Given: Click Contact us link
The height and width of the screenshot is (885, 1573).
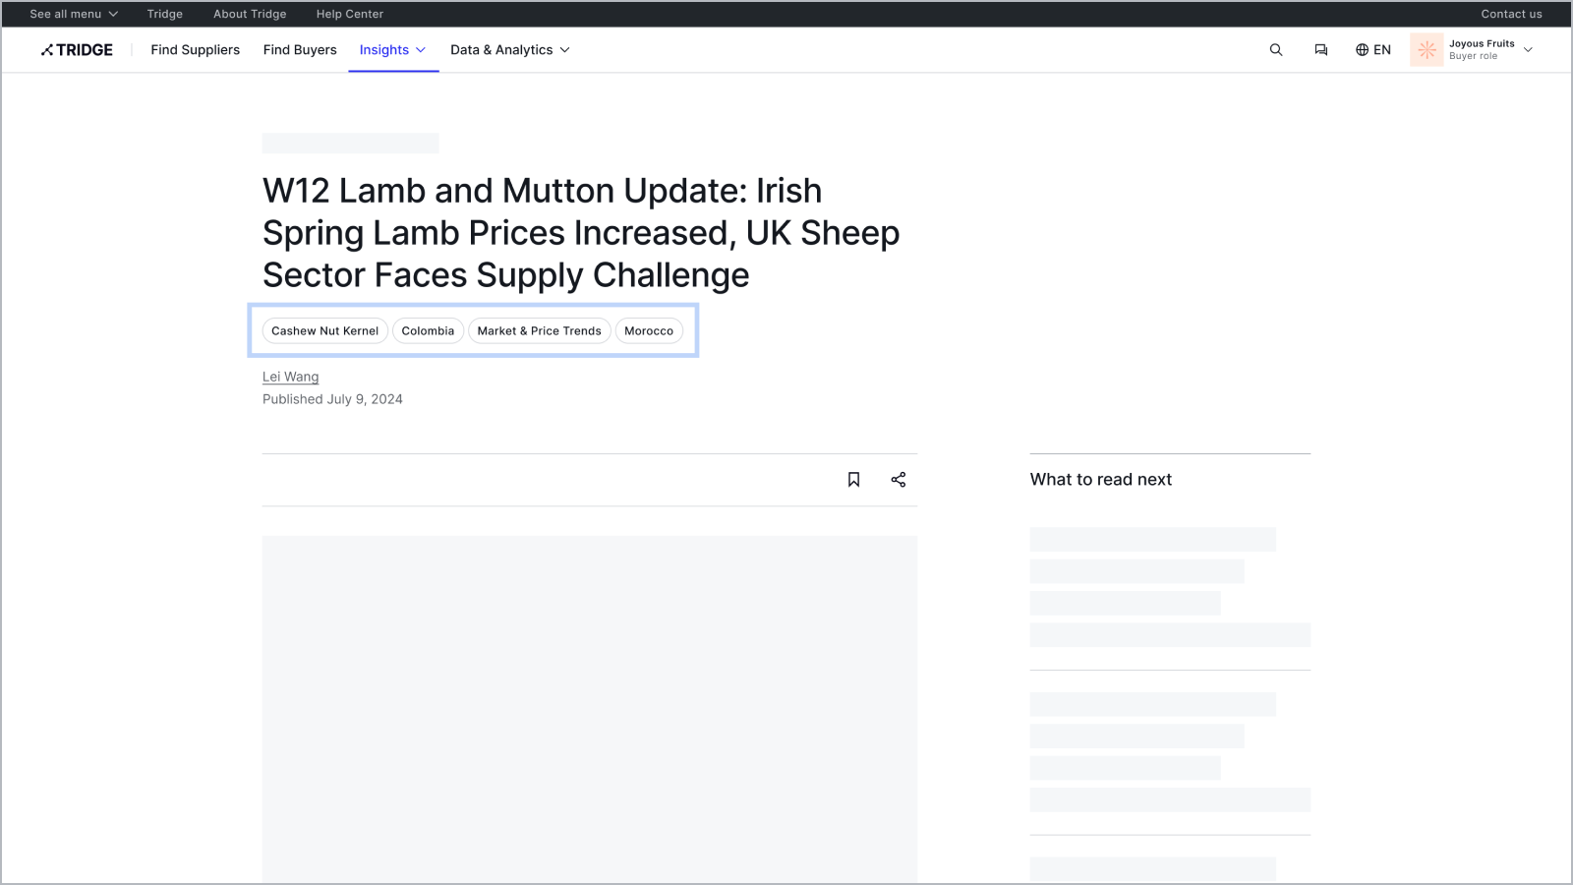Looking at the screenshot, I should click(1511, 14).
